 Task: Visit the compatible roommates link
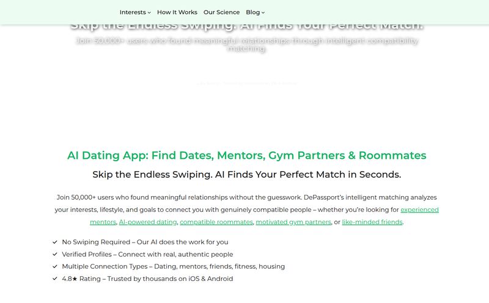216,222
